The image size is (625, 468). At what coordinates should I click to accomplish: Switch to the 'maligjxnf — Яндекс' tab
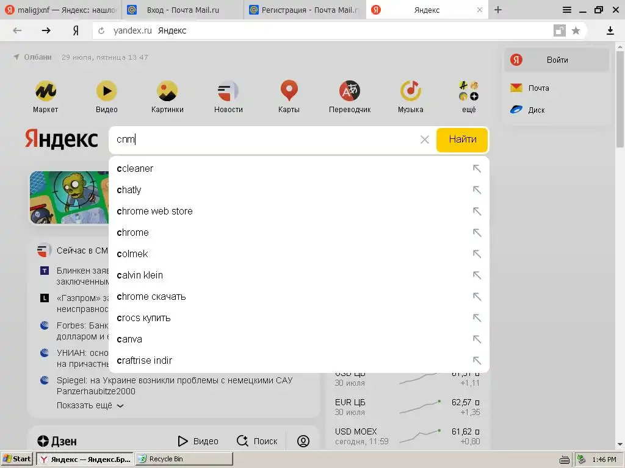pos(60,10)
